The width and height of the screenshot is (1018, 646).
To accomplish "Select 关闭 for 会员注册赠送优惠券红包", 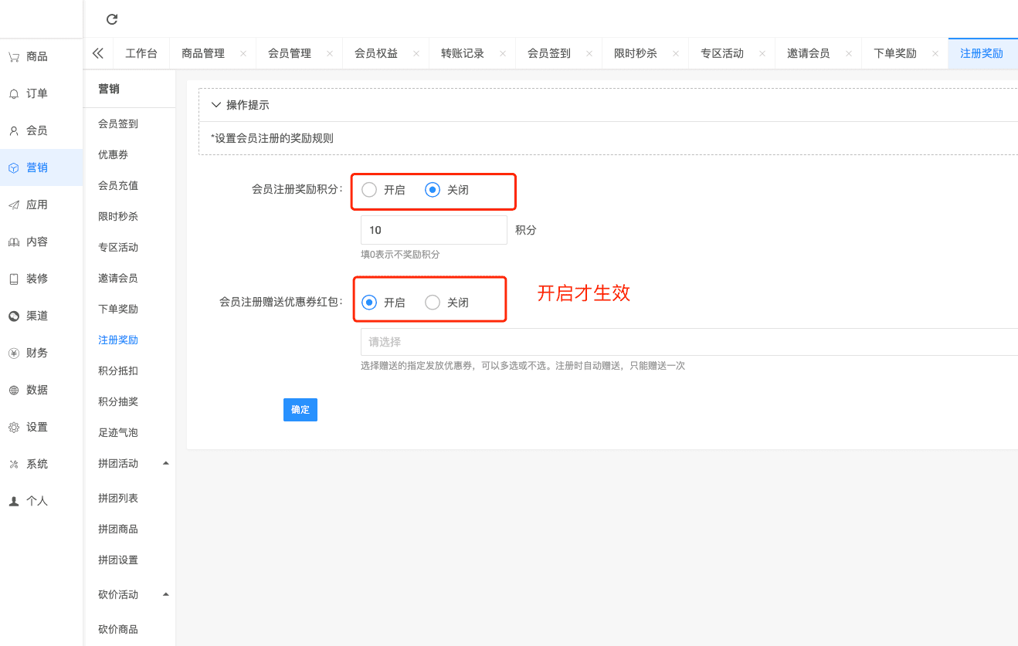I will click(x=433, y=303).
